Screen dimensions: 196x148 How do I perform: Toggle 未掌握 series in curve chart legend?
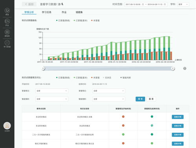(95, 20)
